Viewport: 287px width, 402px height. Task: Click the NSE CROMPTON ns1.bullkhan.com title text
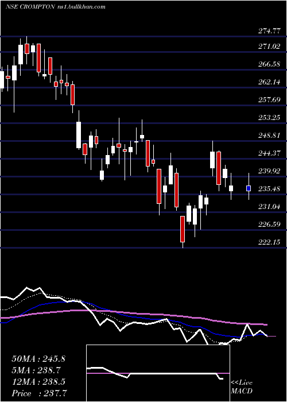coord(56,7)
